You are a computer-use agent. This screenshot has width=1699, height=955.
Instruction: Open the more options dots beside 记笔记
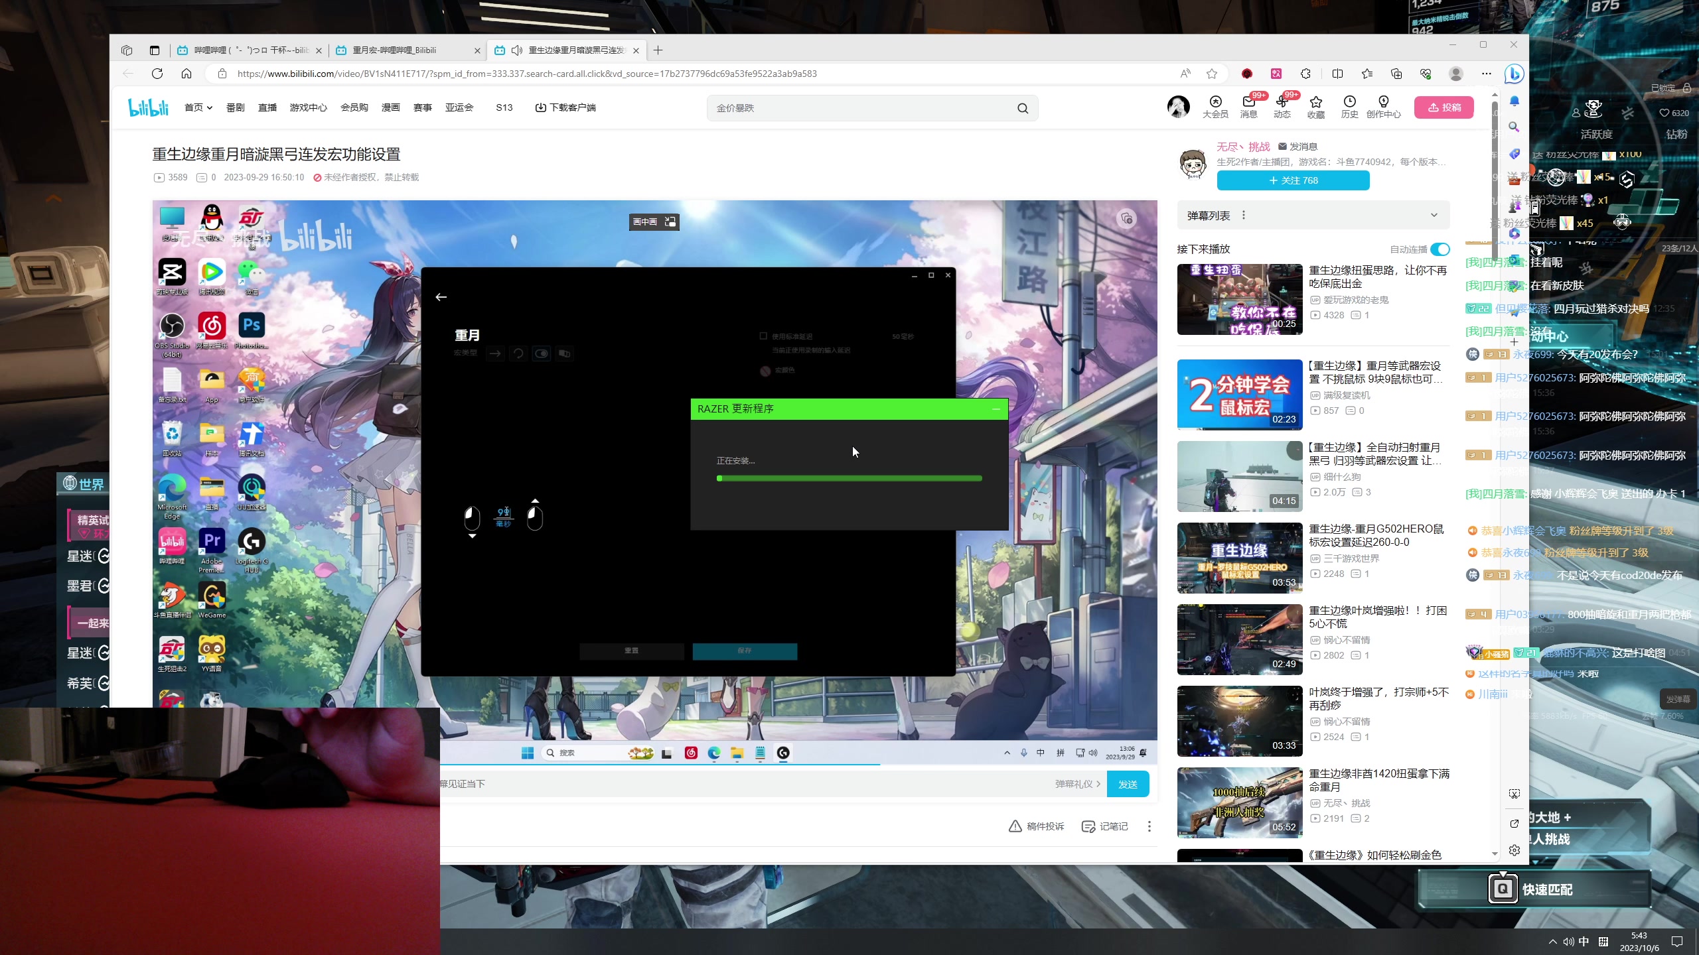point(1149,826)
